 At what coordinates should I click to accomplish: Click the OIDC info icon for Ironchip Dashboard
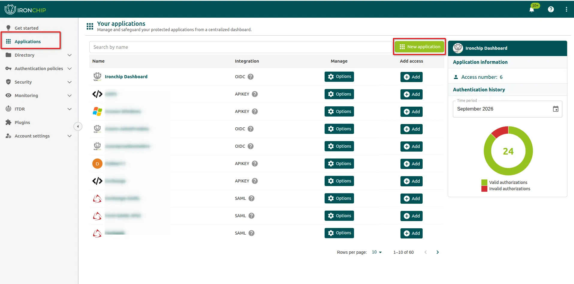click(x=251, y=77)
